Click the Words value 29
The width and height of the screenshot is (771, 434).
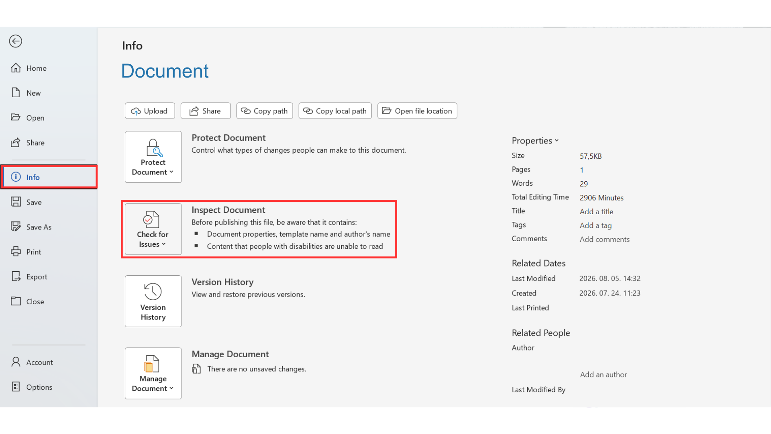[584, 184]
